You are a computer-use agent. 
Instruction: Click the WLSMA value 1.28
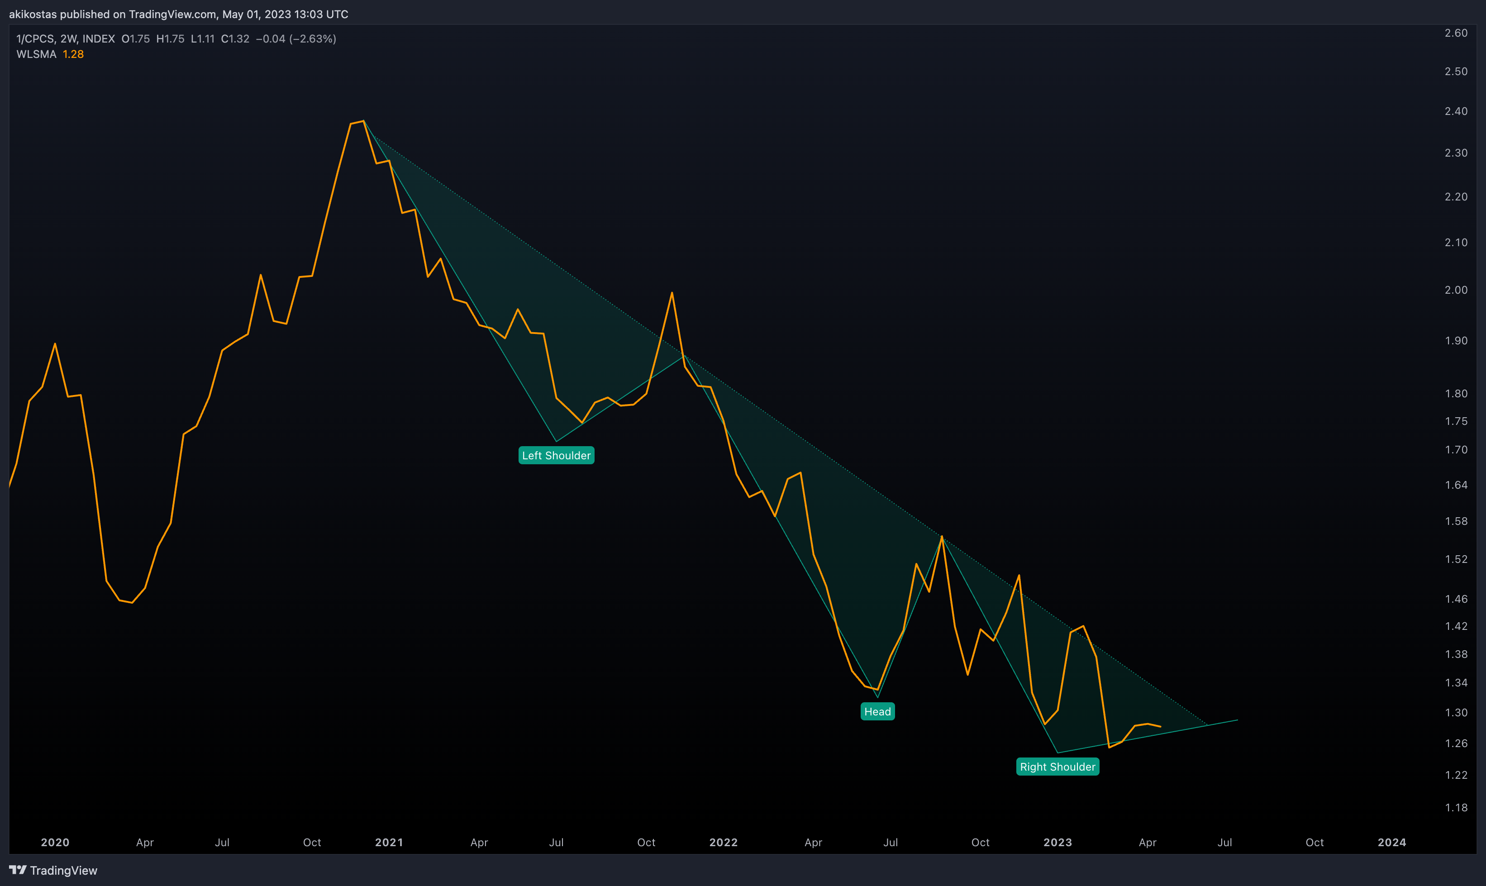(73, 54)
